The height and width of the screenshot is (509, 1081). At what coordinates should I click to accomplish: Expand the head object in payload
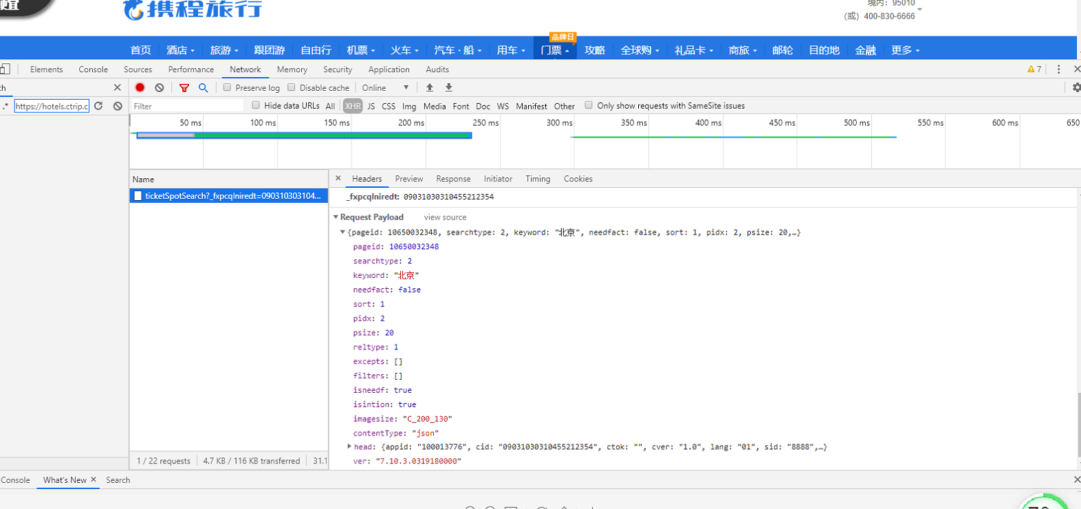point(349,446)
